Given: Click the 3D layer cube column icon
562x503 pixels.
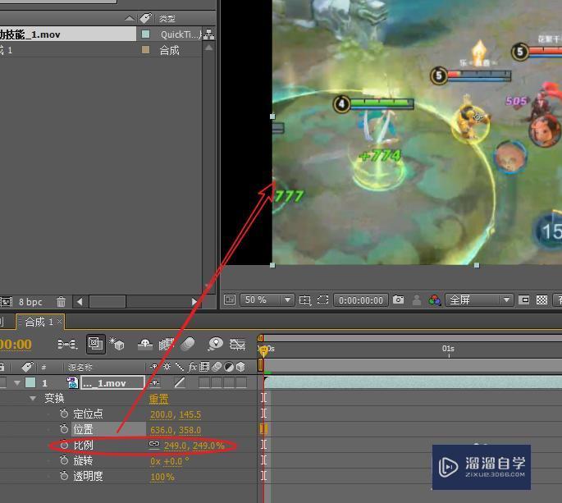Looking at the screenshot, I should coord(241,367).
